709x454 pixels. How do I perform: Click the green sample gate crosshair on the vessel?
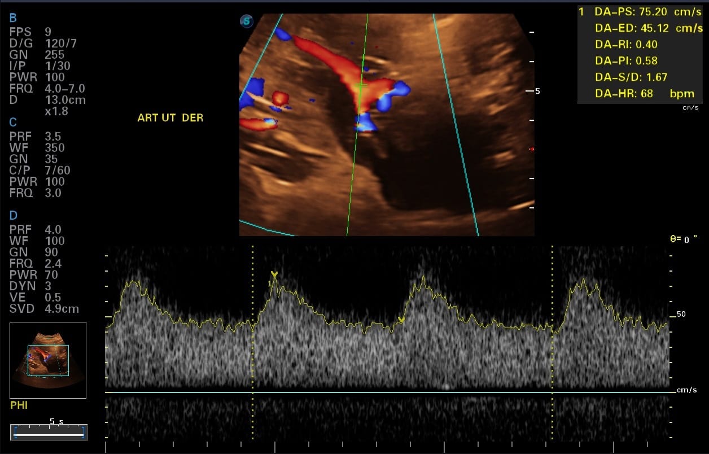click(x=361, y=85)
